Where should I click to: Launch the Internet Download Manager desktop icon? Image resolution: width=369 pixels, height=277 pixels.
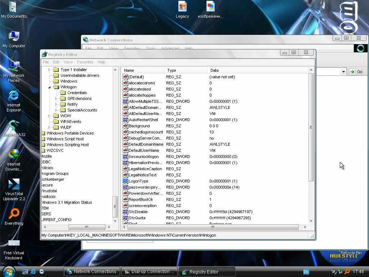point(14,160)
